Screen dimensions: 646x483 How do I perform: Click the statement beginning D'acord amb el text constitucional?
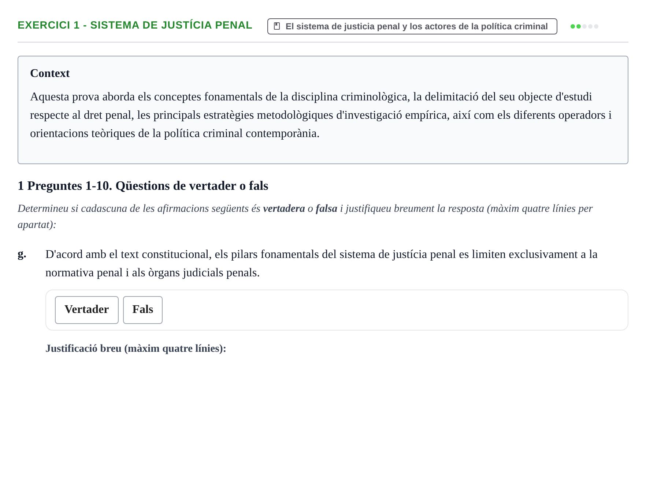tap(322, 263)
